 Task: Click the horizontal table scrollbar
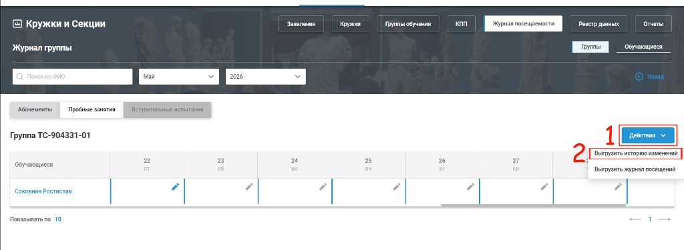(x=533, y=205)
